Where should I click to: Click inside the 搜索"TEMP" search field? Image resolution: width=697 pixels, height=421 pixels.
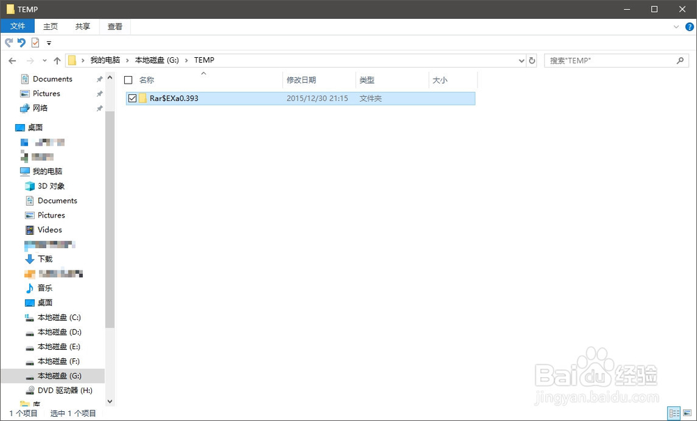click(x=613, y=60)
